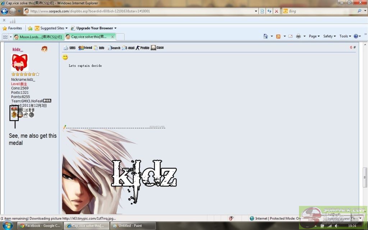
Task: Toggle Compatibility View button in address bar
Action: (x=262, y=11)
